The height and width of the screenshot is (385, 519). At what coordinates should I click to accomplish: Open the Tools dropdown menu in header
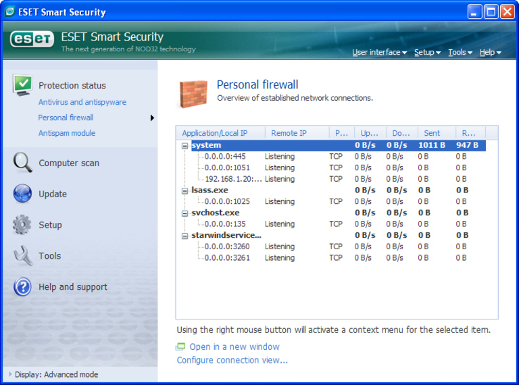460,52
